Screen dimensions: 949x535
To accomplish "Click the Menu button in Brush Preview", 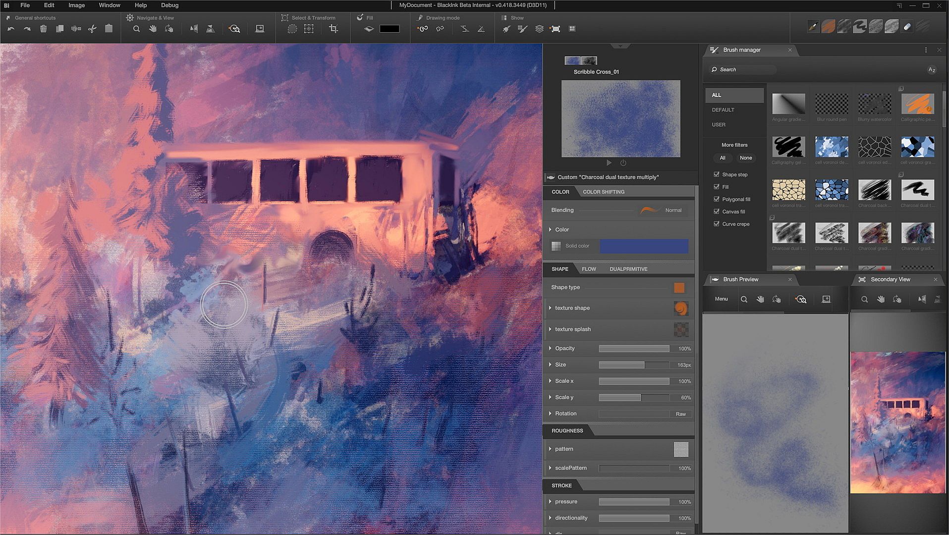I will tap(721, 299).
